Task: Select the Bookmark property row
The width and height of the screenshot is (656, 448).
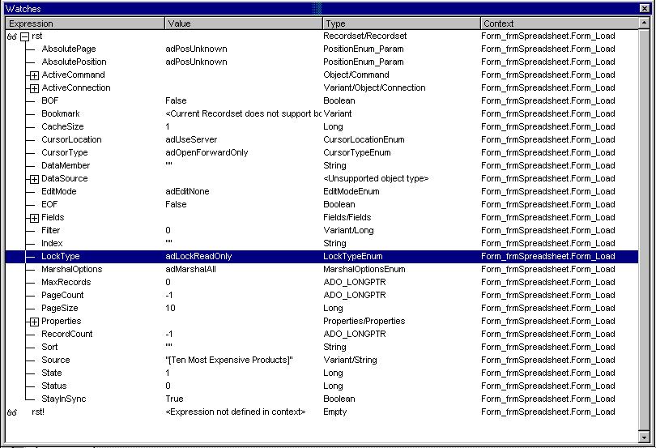Action: [x=61, y=113]
